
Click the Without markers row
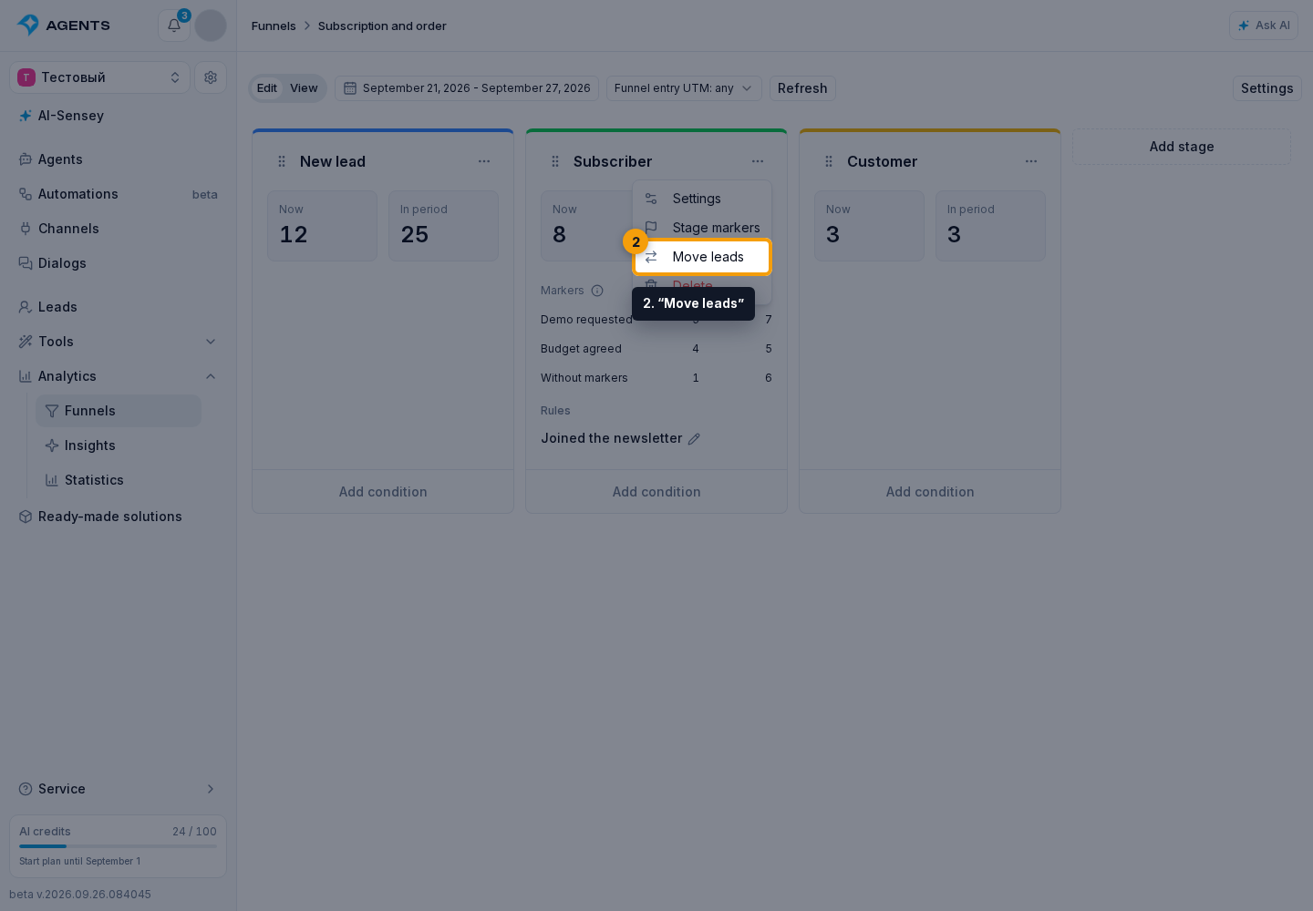(656, 378)
